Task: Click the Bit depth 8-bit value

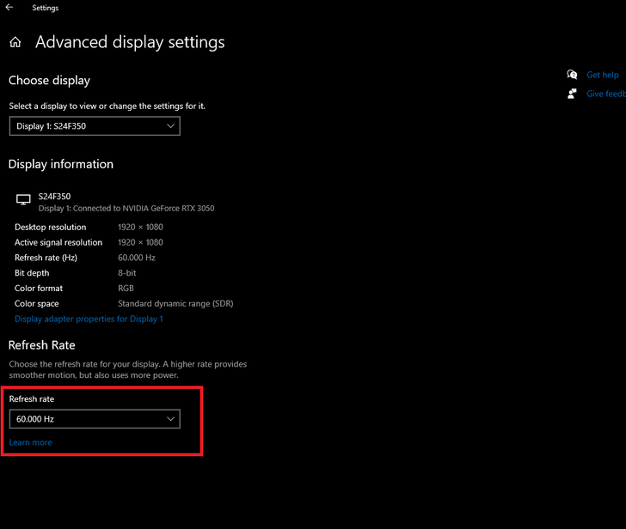Action: tap(127, 273)
